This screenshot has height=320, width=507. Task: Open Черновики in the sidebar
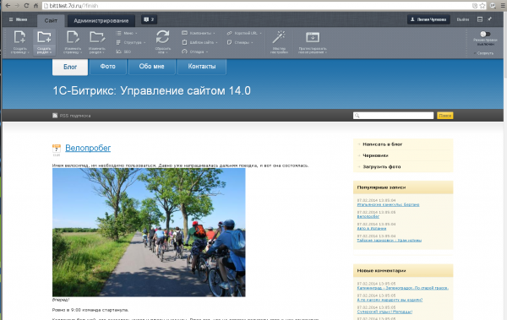coord(375,155)
